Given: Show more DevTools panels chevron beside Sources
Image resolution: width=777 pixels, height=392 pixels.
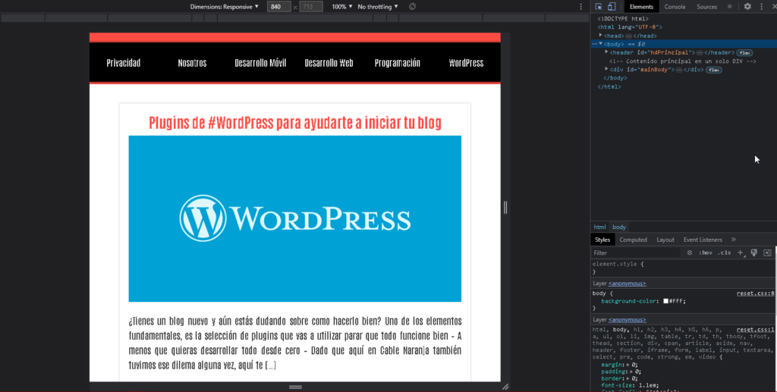Looking at the screenshot, I should [x=729, y=6].
